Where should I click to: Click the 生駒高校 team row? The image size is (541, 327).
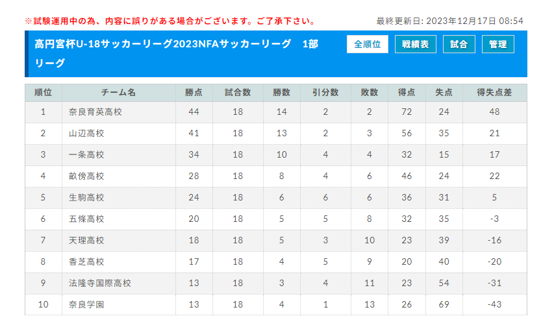tap(275, 198)
